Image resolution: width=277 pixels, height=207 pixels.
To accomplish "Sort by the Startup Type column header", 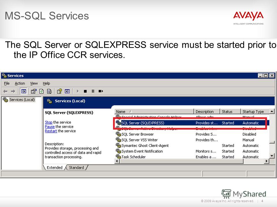I will (x=255, y=112).
